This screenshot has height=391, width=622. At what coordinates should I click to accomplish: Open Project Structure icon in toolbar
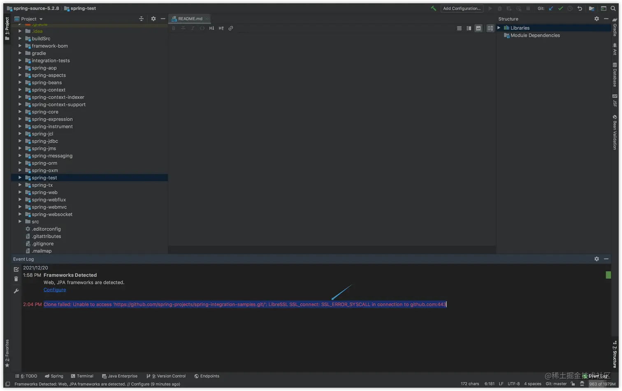592,8
